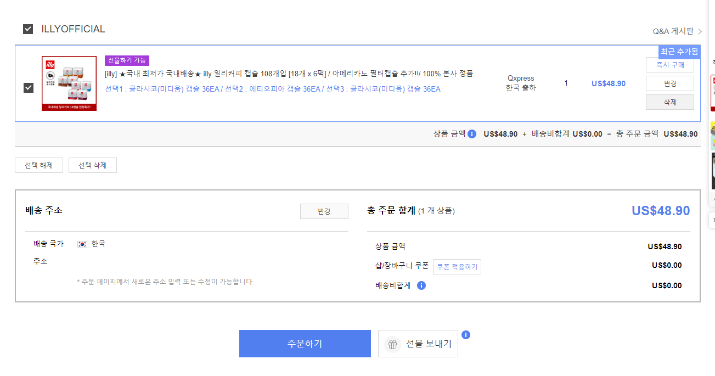Open the illy capsule product title link
Image resolution: width=715 pixels, height=376 pixels.
(x=289, y=74)
